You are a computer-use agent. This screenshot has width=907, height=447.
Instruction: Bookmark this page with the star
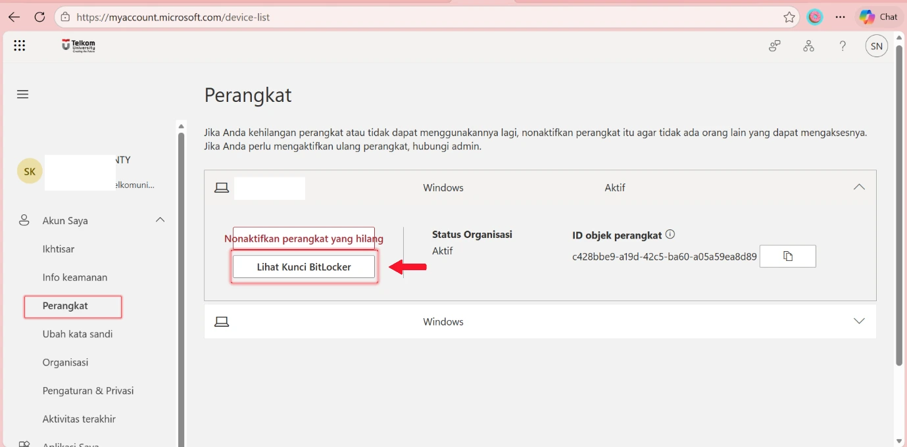[789, 17]
